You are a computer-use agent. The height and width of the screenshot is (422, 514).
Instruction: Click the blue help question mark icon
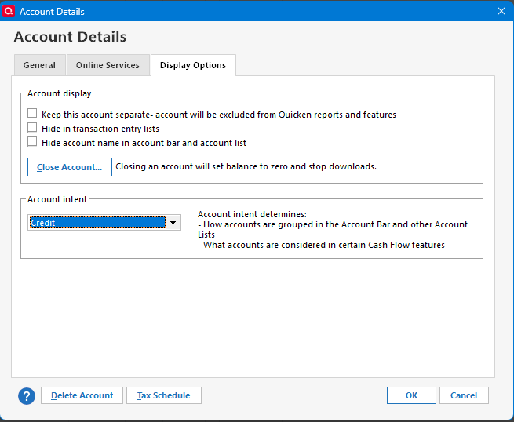(27, 396)
